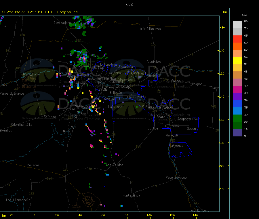Image resolution: width=259 pixels, height=219 pixels.
Task: Click the 20 dBZ green legend swatch
Action: point(237,125)
